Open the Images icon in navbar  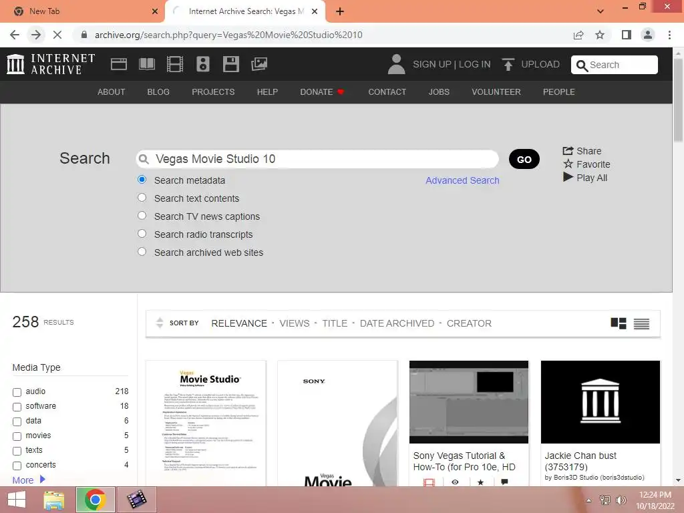[259, 64]
